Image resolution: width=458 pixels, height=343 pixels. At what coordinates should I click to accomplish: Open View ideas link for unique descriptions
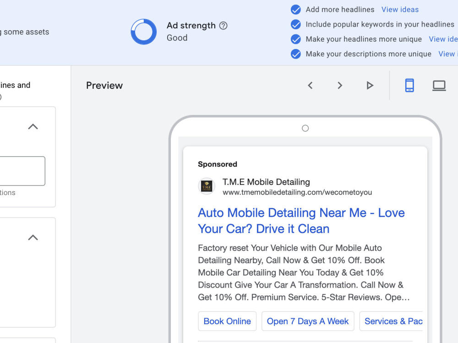click(x=448, y=54)
